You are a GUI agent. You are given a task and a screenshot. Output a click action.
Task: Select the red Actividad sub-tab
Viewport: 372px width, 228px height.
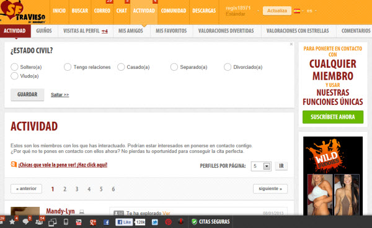point(15,31)
